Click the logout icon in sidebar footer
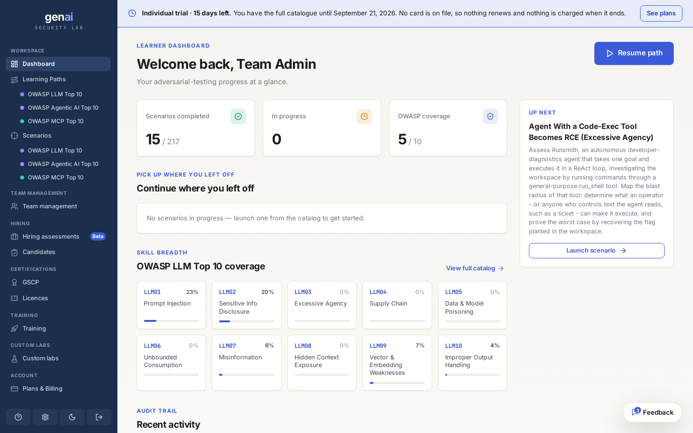This screenshot has width=693, height=433. 99,417
